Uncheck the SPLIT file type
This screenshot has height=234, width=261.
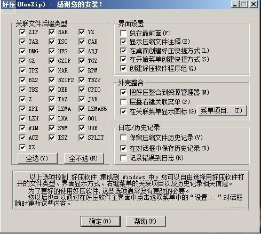pyautogui.click(x=82, y=138)
